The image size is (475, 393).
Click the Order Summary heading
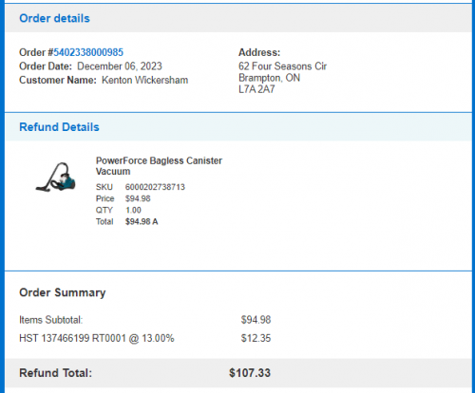(x=63, y=292)
